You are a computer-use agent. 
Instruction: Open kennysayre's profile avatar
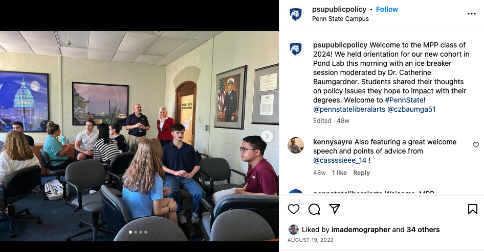coord(295,145)
